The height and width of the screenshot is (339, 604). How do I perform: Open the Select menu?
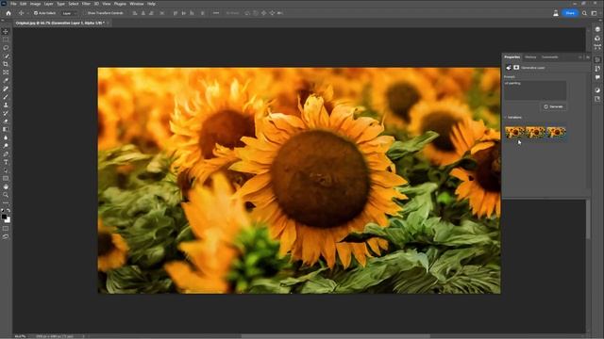tap(74, 4)
